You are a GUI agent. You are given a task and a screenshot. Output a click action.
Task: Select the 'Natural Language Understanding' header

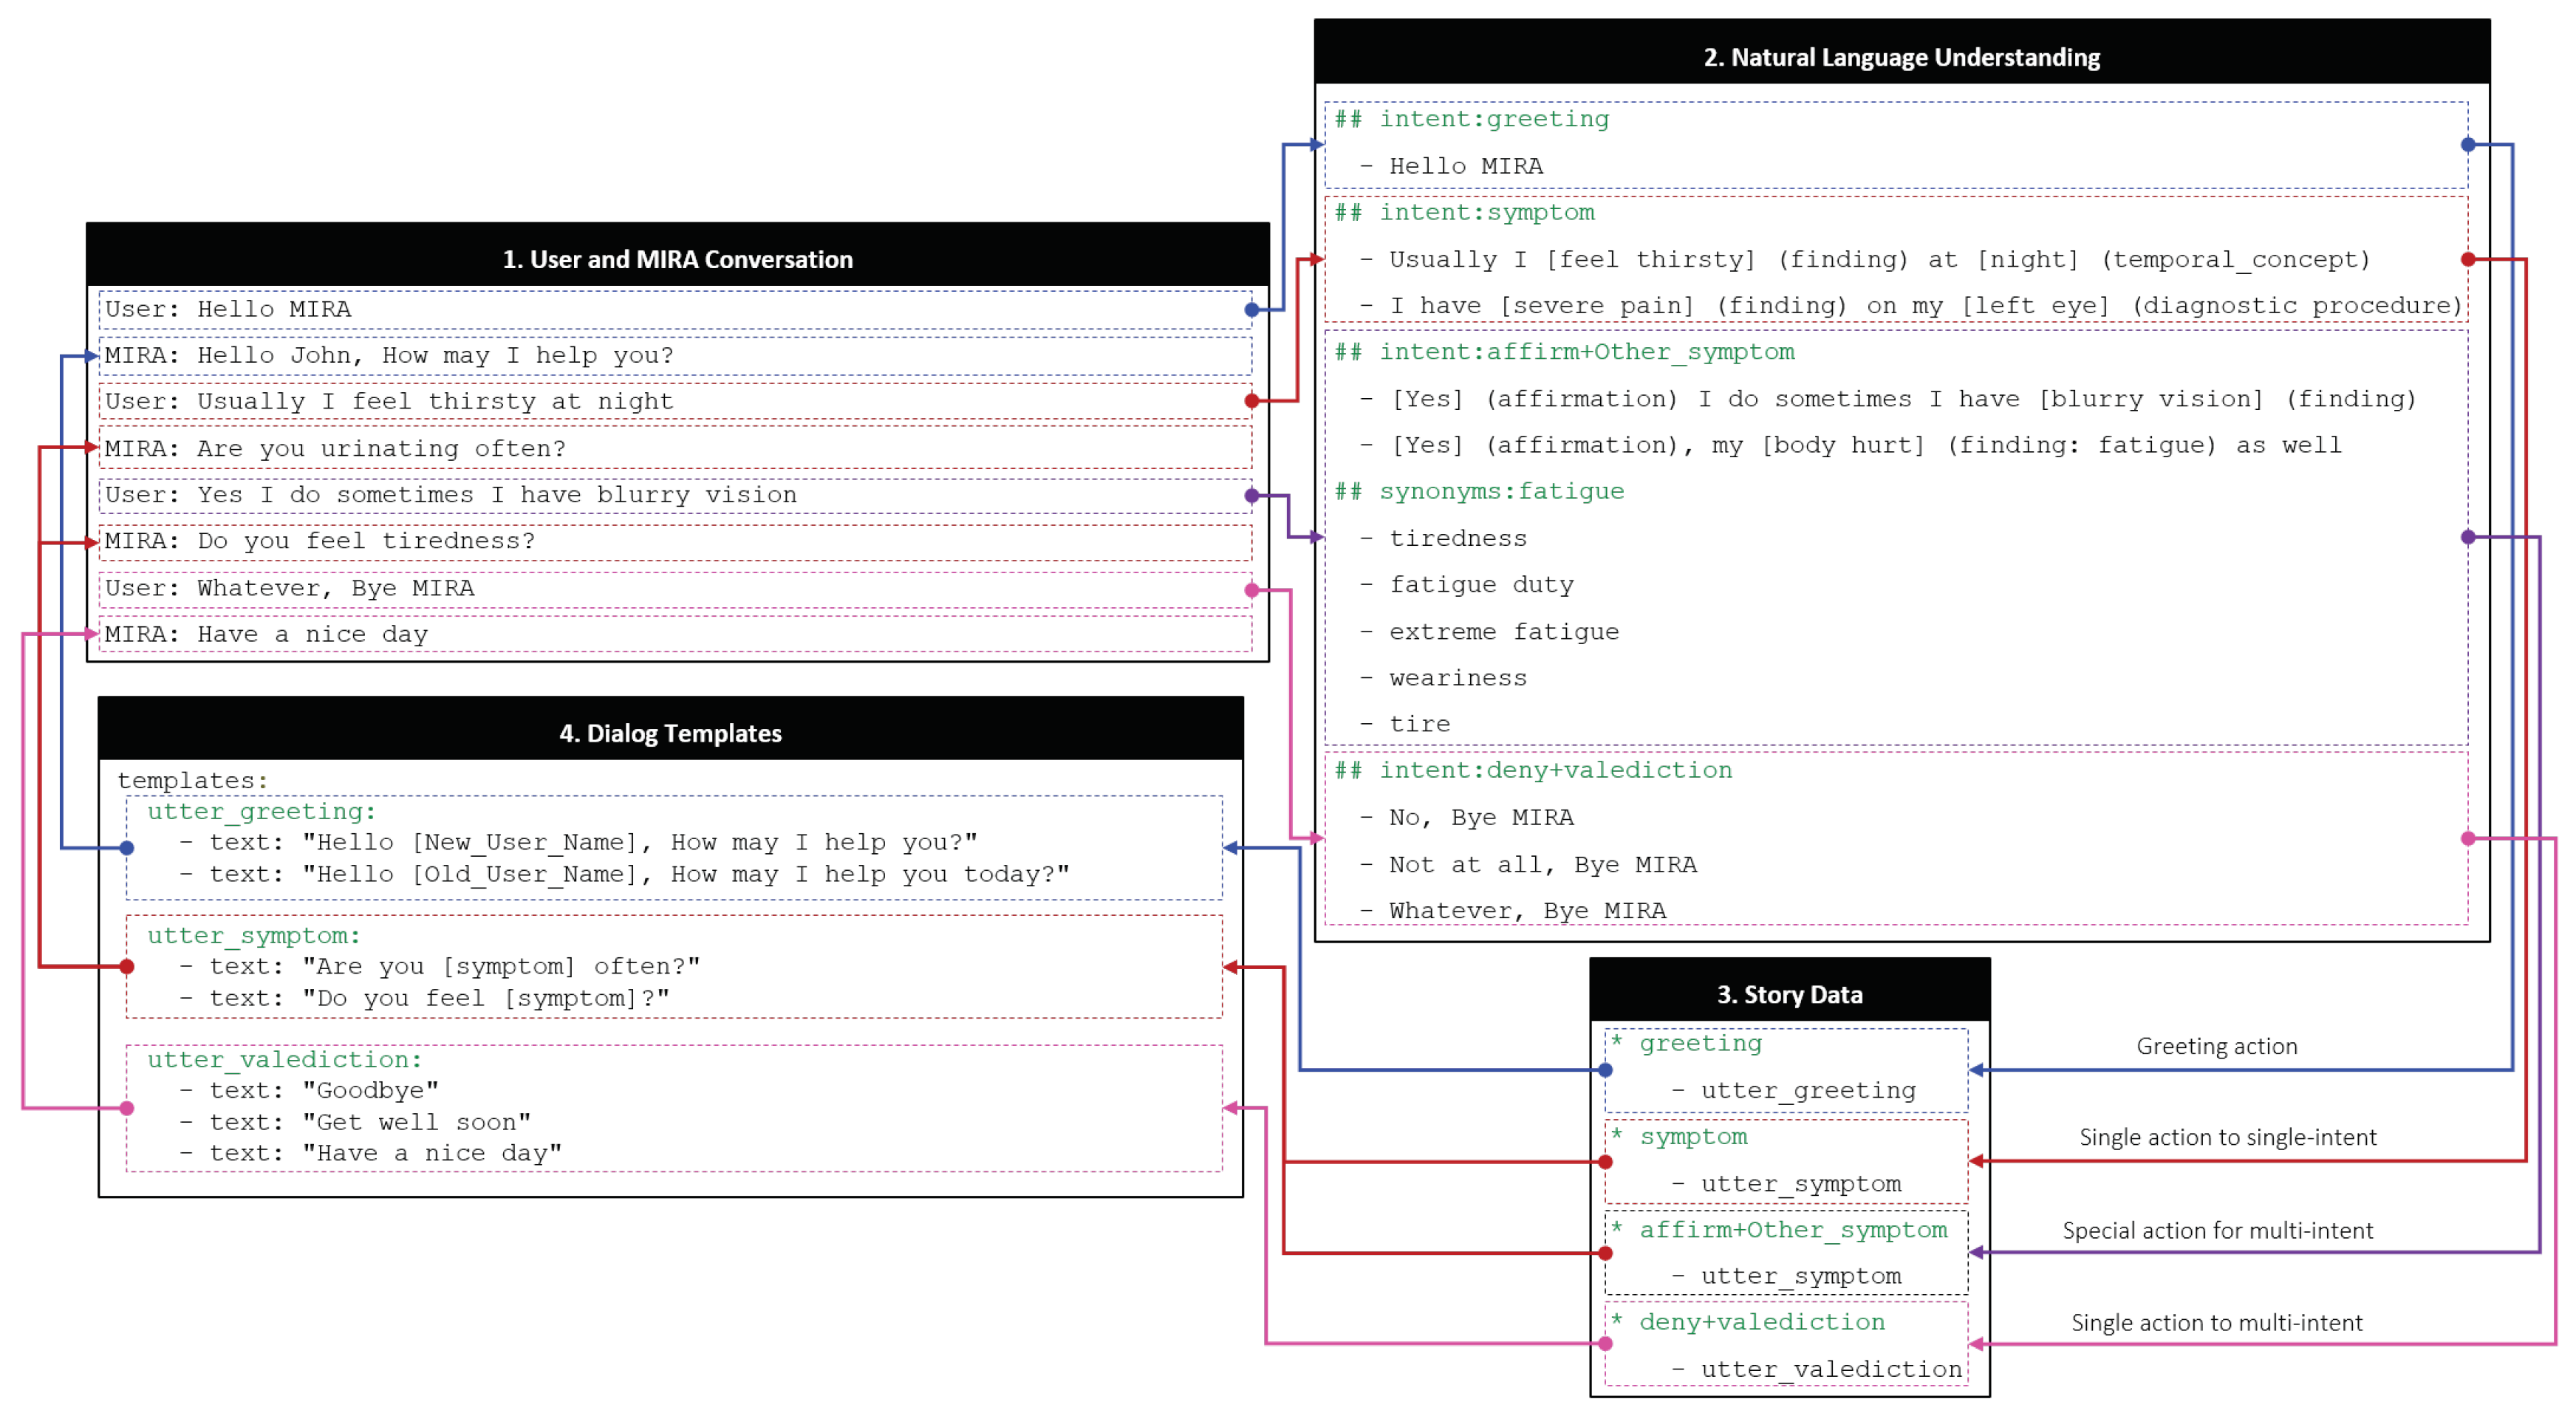(x=1901, y=58)
